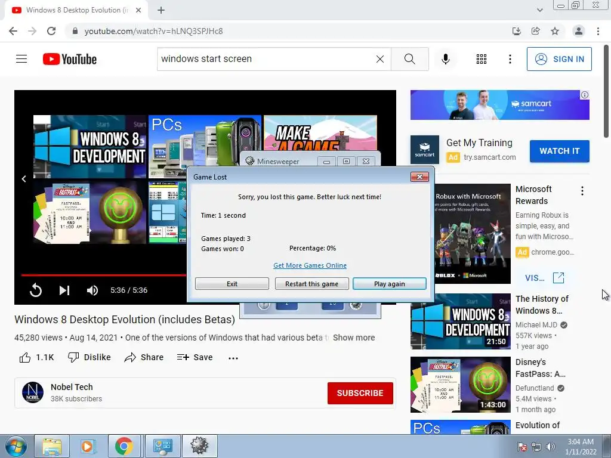Click the browser forward arrow

point(32,31)
